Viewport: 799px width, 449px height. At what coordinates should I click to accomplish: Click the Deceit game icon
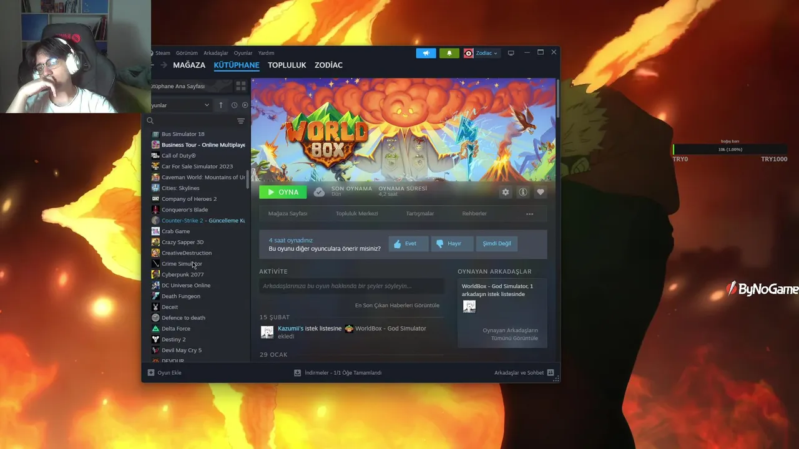click(155, 307)
